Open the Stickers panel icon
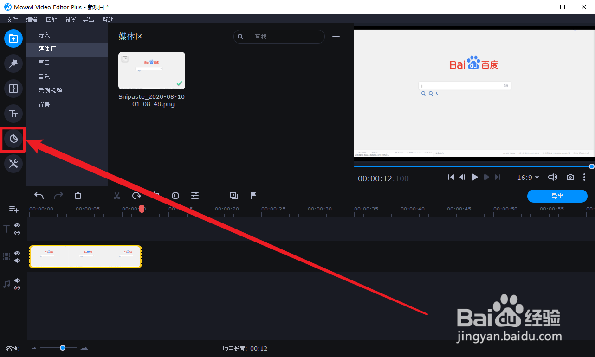The width and height of the screenshot is (595, 357). (13, 139)
